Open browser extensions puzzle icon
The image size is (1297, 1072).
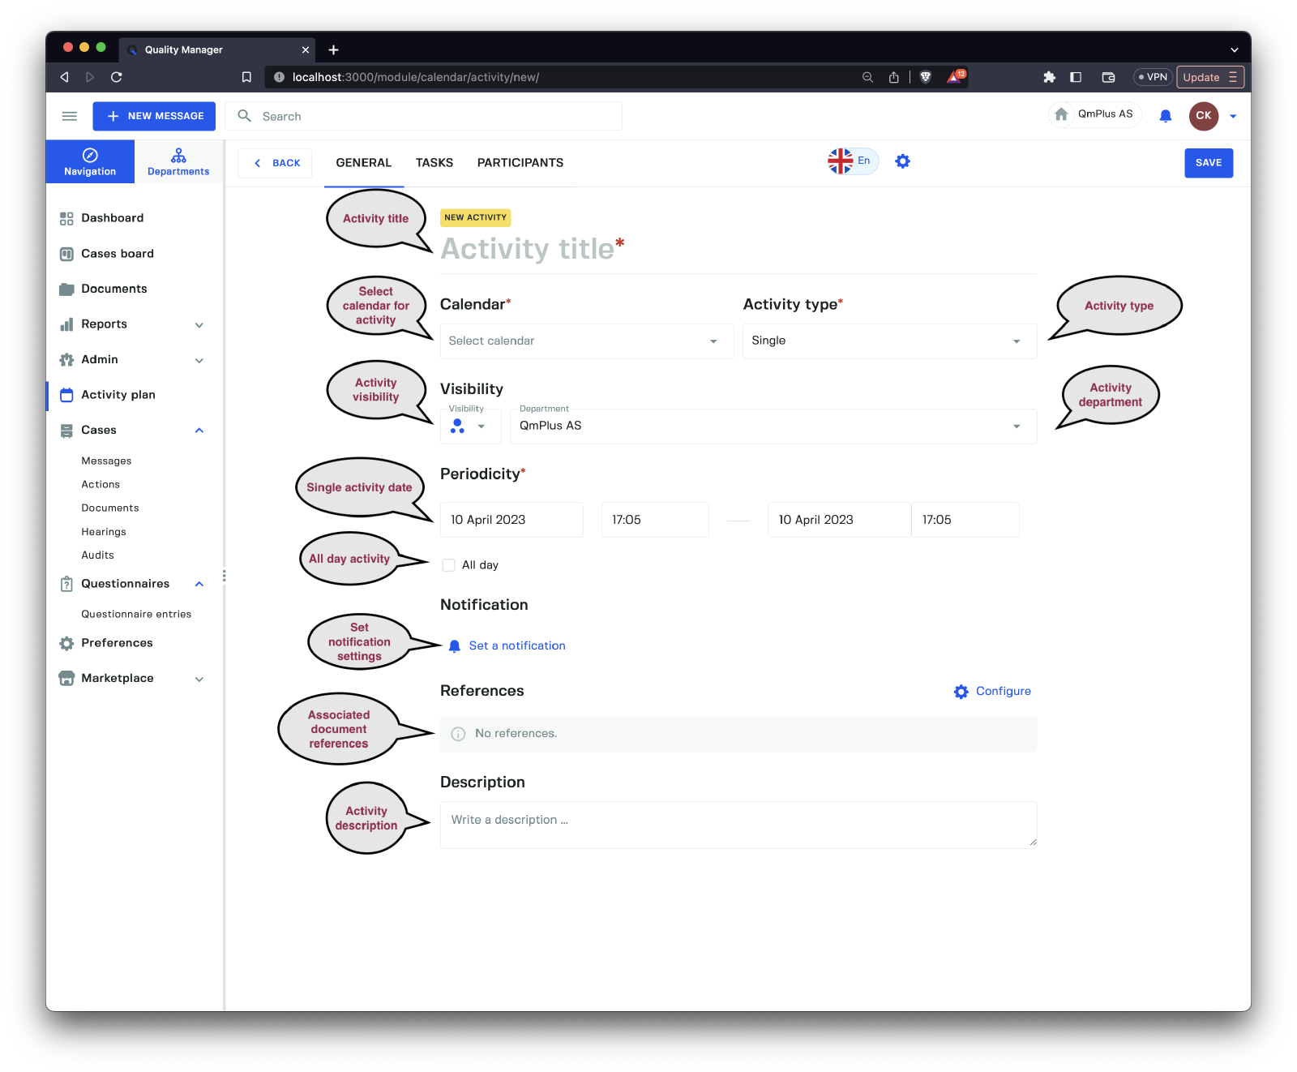(x=1049, y=77)
